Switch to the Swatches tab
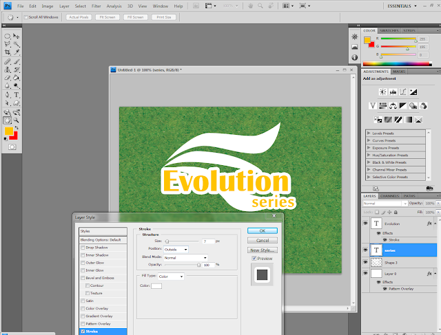The image size is (441, 335). click(x=389, y=30)
